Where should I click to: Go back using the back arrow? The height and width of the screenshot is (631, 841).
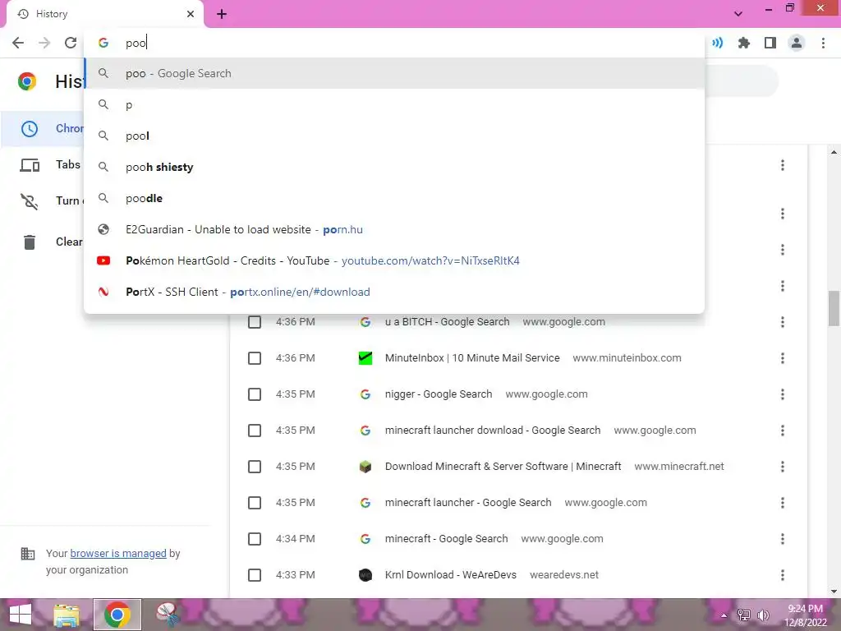[18, 43]
